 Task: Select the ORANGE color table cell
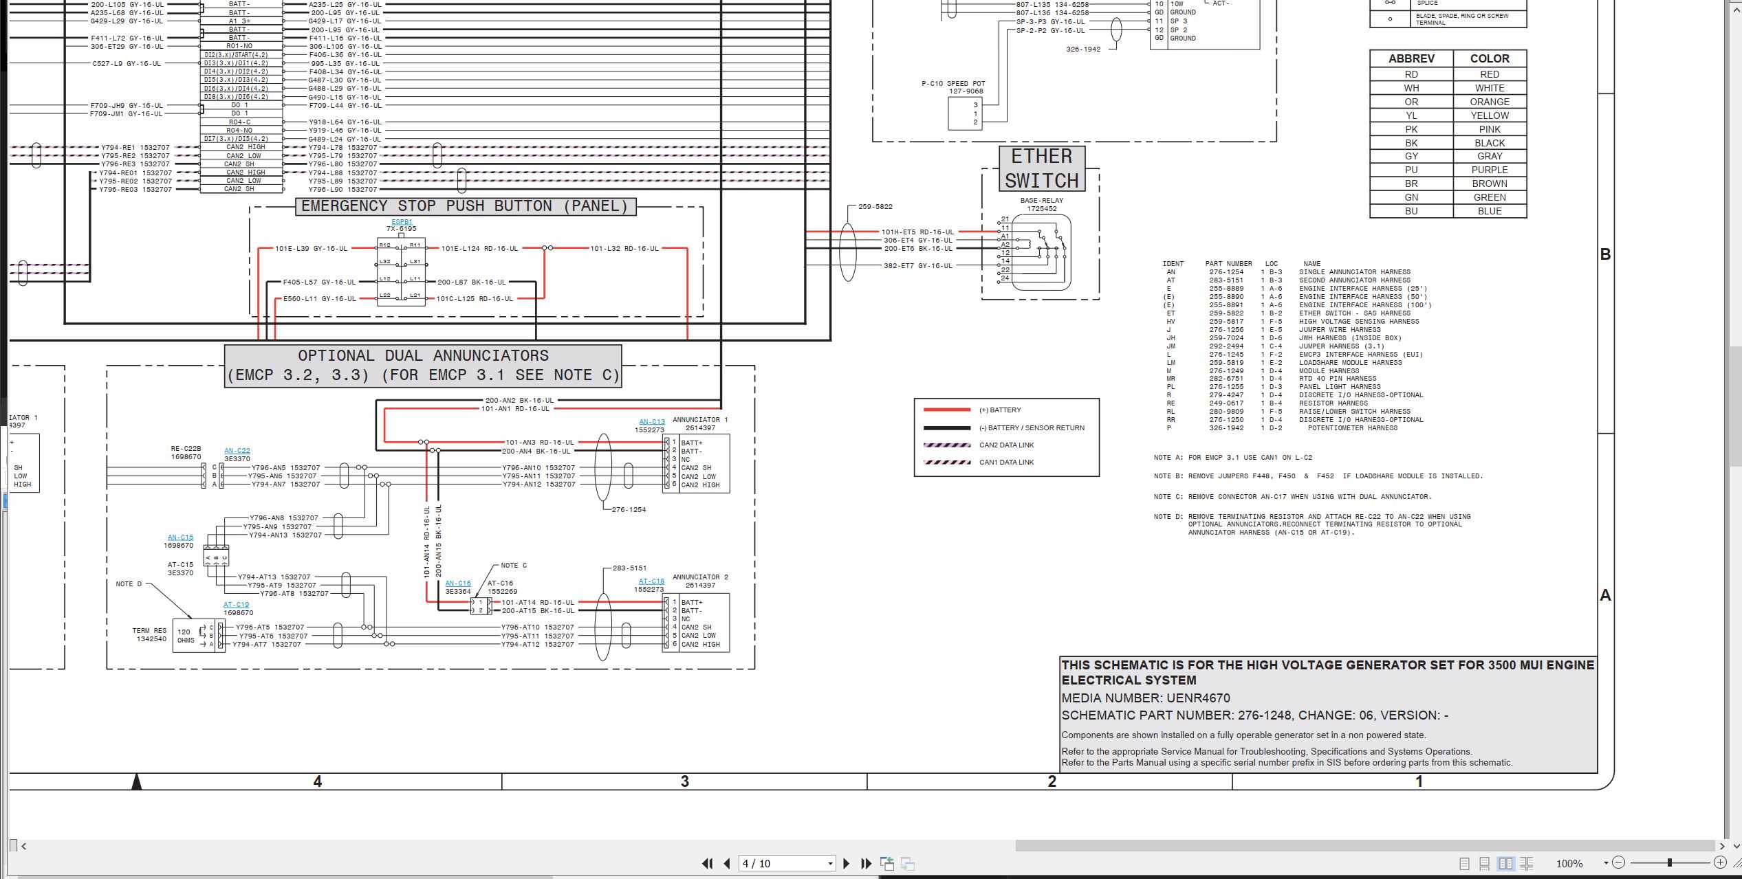click(1490, 102)
